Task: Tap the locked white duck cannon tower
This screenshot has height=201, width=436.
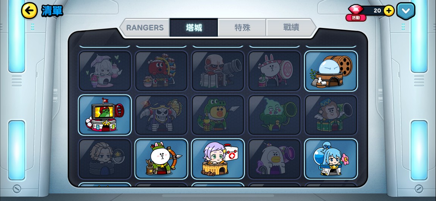Action: click(x=274, y=159)
